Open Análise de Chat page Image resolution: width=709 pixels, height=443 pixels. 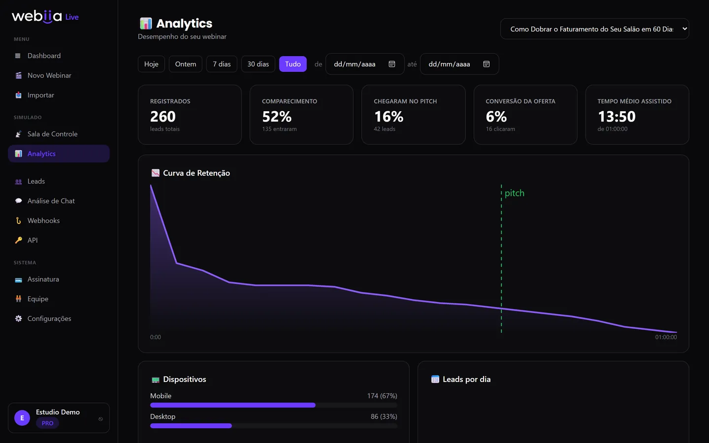(59, 201)
